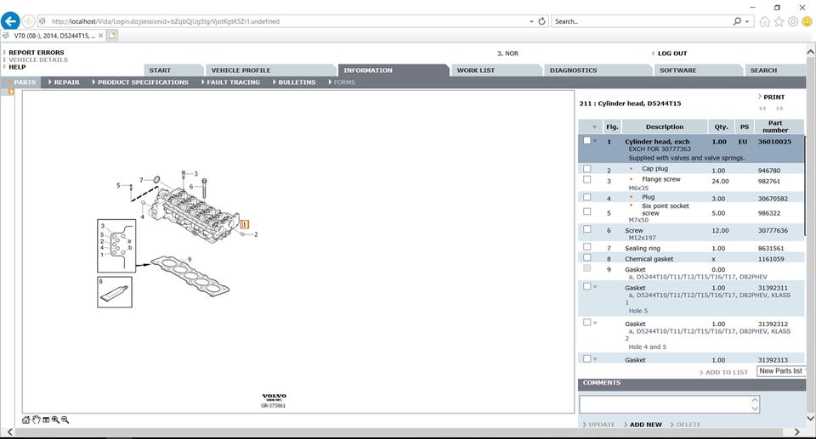Tick the Plug 30670582 checkbox

pyautogui.click(x=587, y=197)
